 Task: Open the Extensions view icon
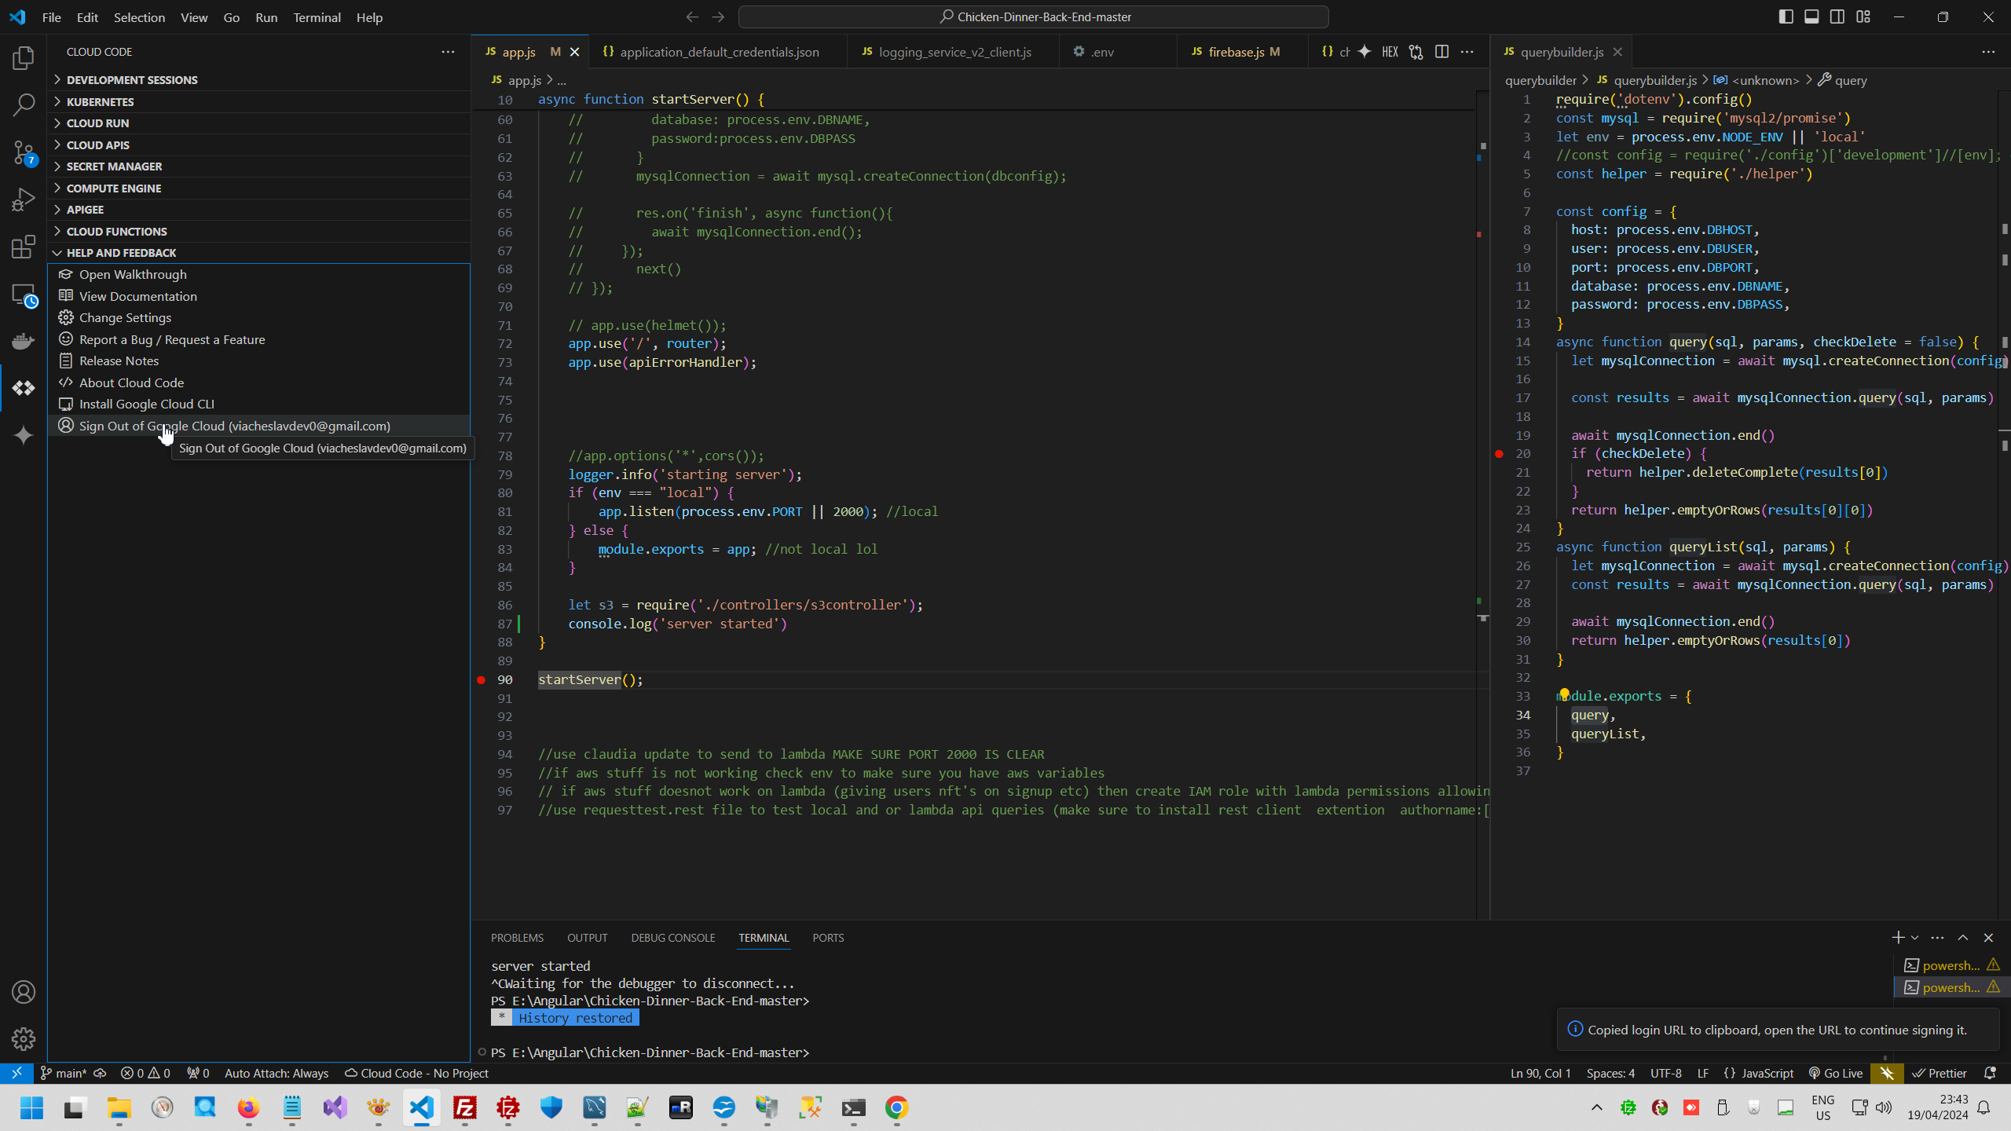coord(24,247)
